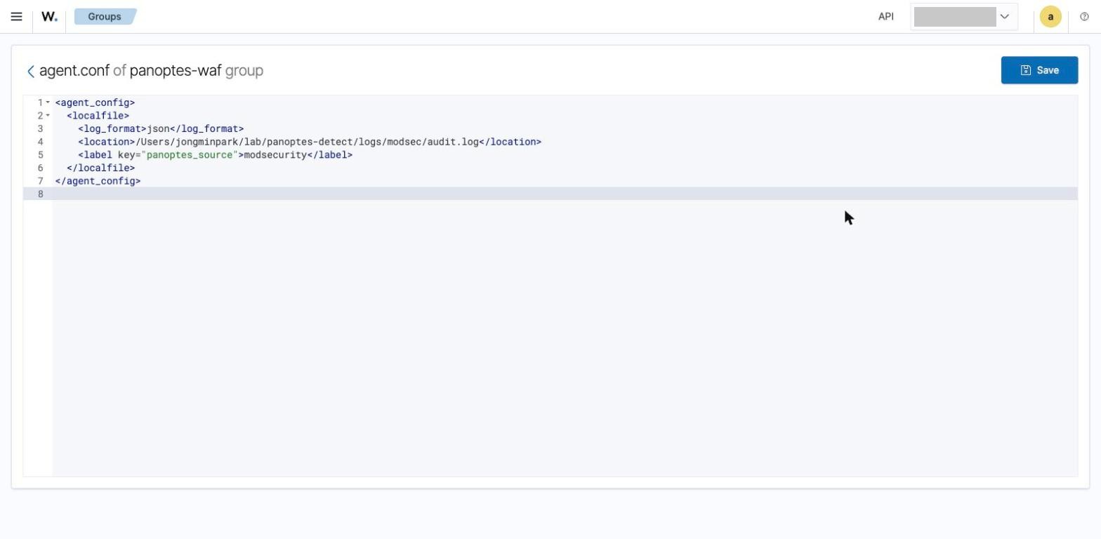
Task: Go back using the left chevron arrow
Action: pos(30,71)
